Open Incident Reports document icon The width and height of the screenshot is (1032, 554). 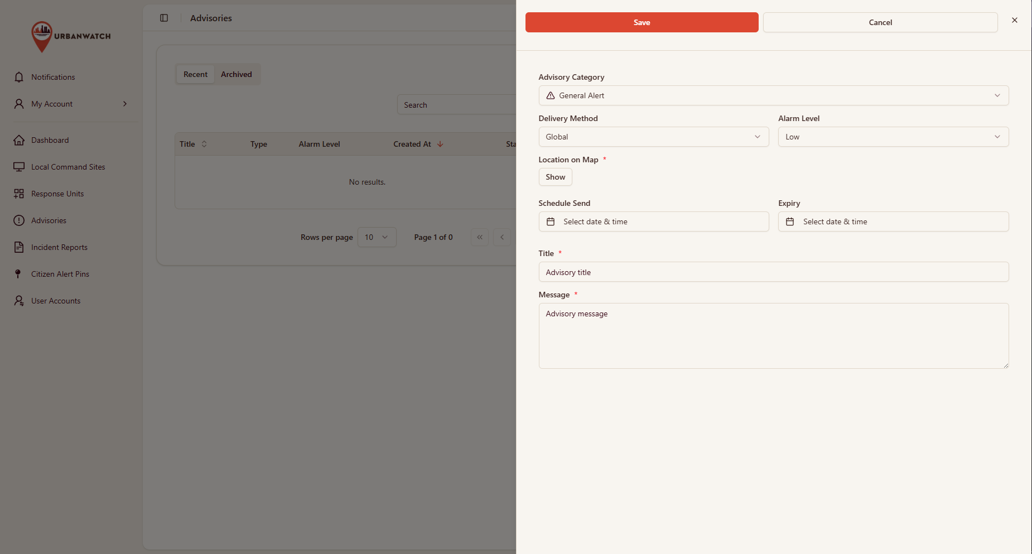point(19,247)
